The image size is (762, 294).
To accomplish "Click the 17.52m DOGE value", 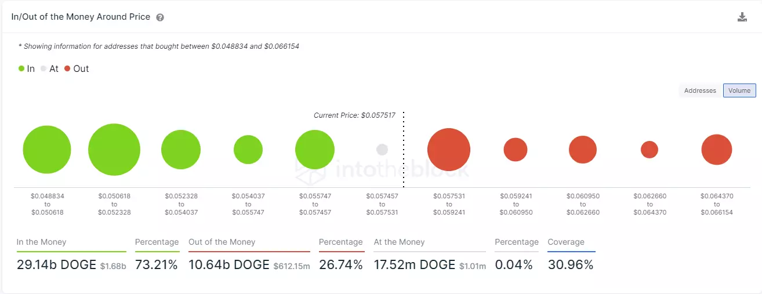I will click(415, 265).
